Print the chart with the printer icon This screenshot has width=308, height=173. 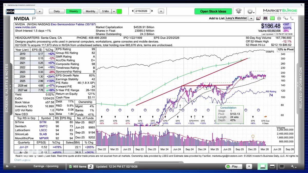pyautogui.click(x=279, y=18)
